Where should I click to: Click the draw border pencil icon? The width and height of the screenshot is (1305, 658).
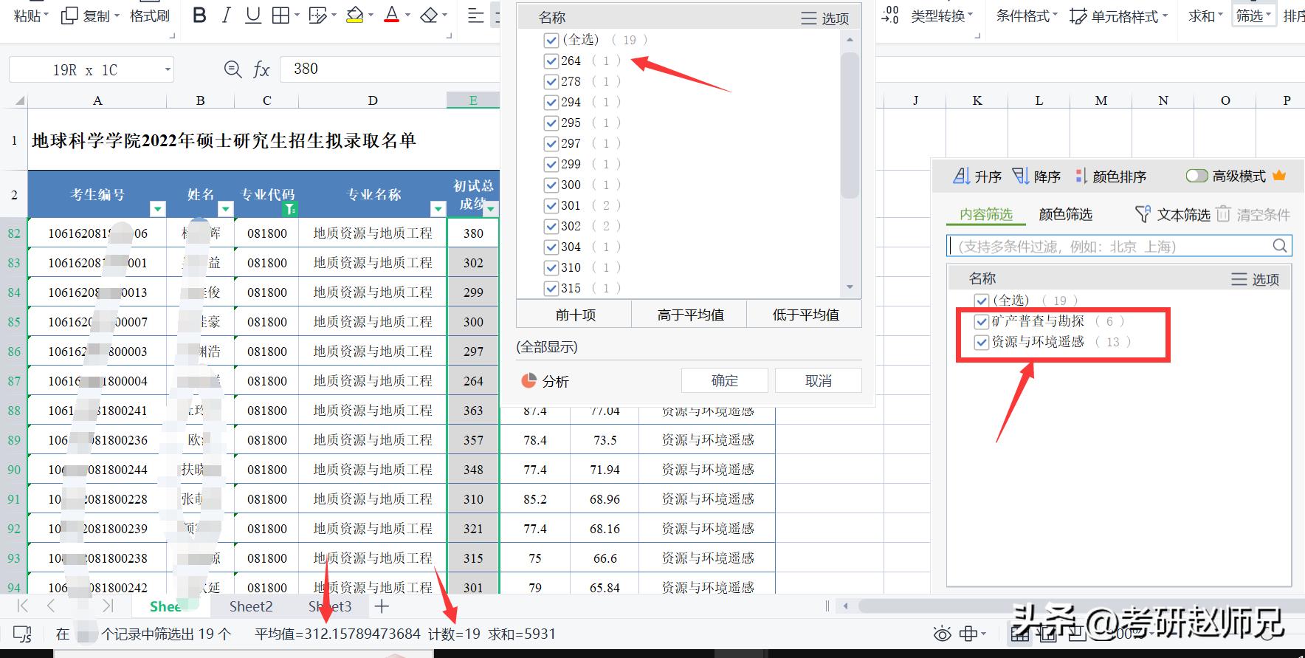[317, 16]
